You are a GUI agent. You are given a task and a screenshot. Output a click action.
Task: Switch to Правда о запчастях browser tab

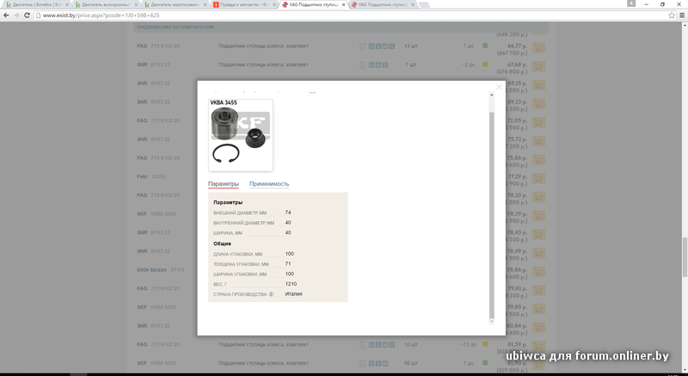pos(244,5)
